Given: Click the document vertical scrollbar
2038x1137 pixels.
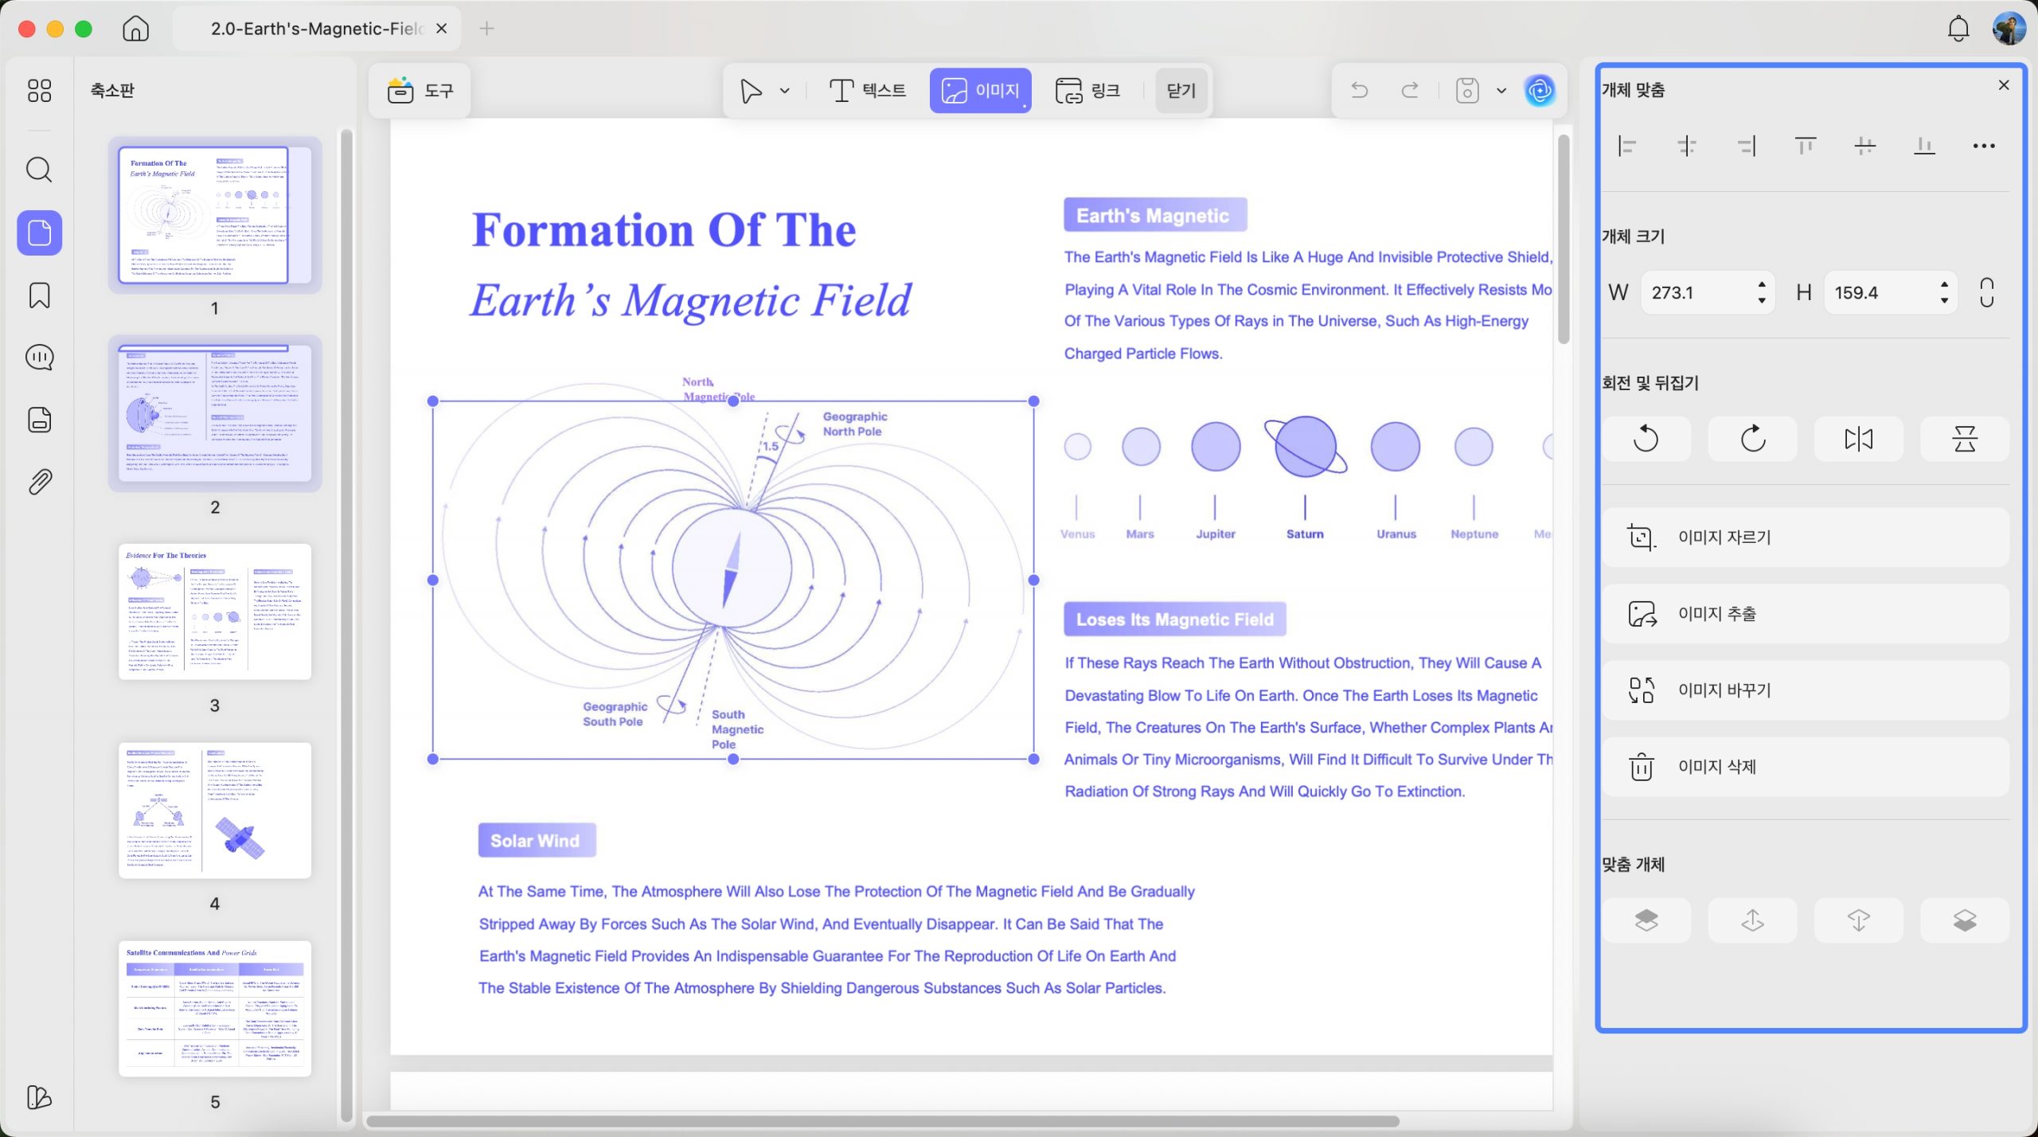Looking at the screenshot, I should pyautogui.click(x=1564, y=239).
